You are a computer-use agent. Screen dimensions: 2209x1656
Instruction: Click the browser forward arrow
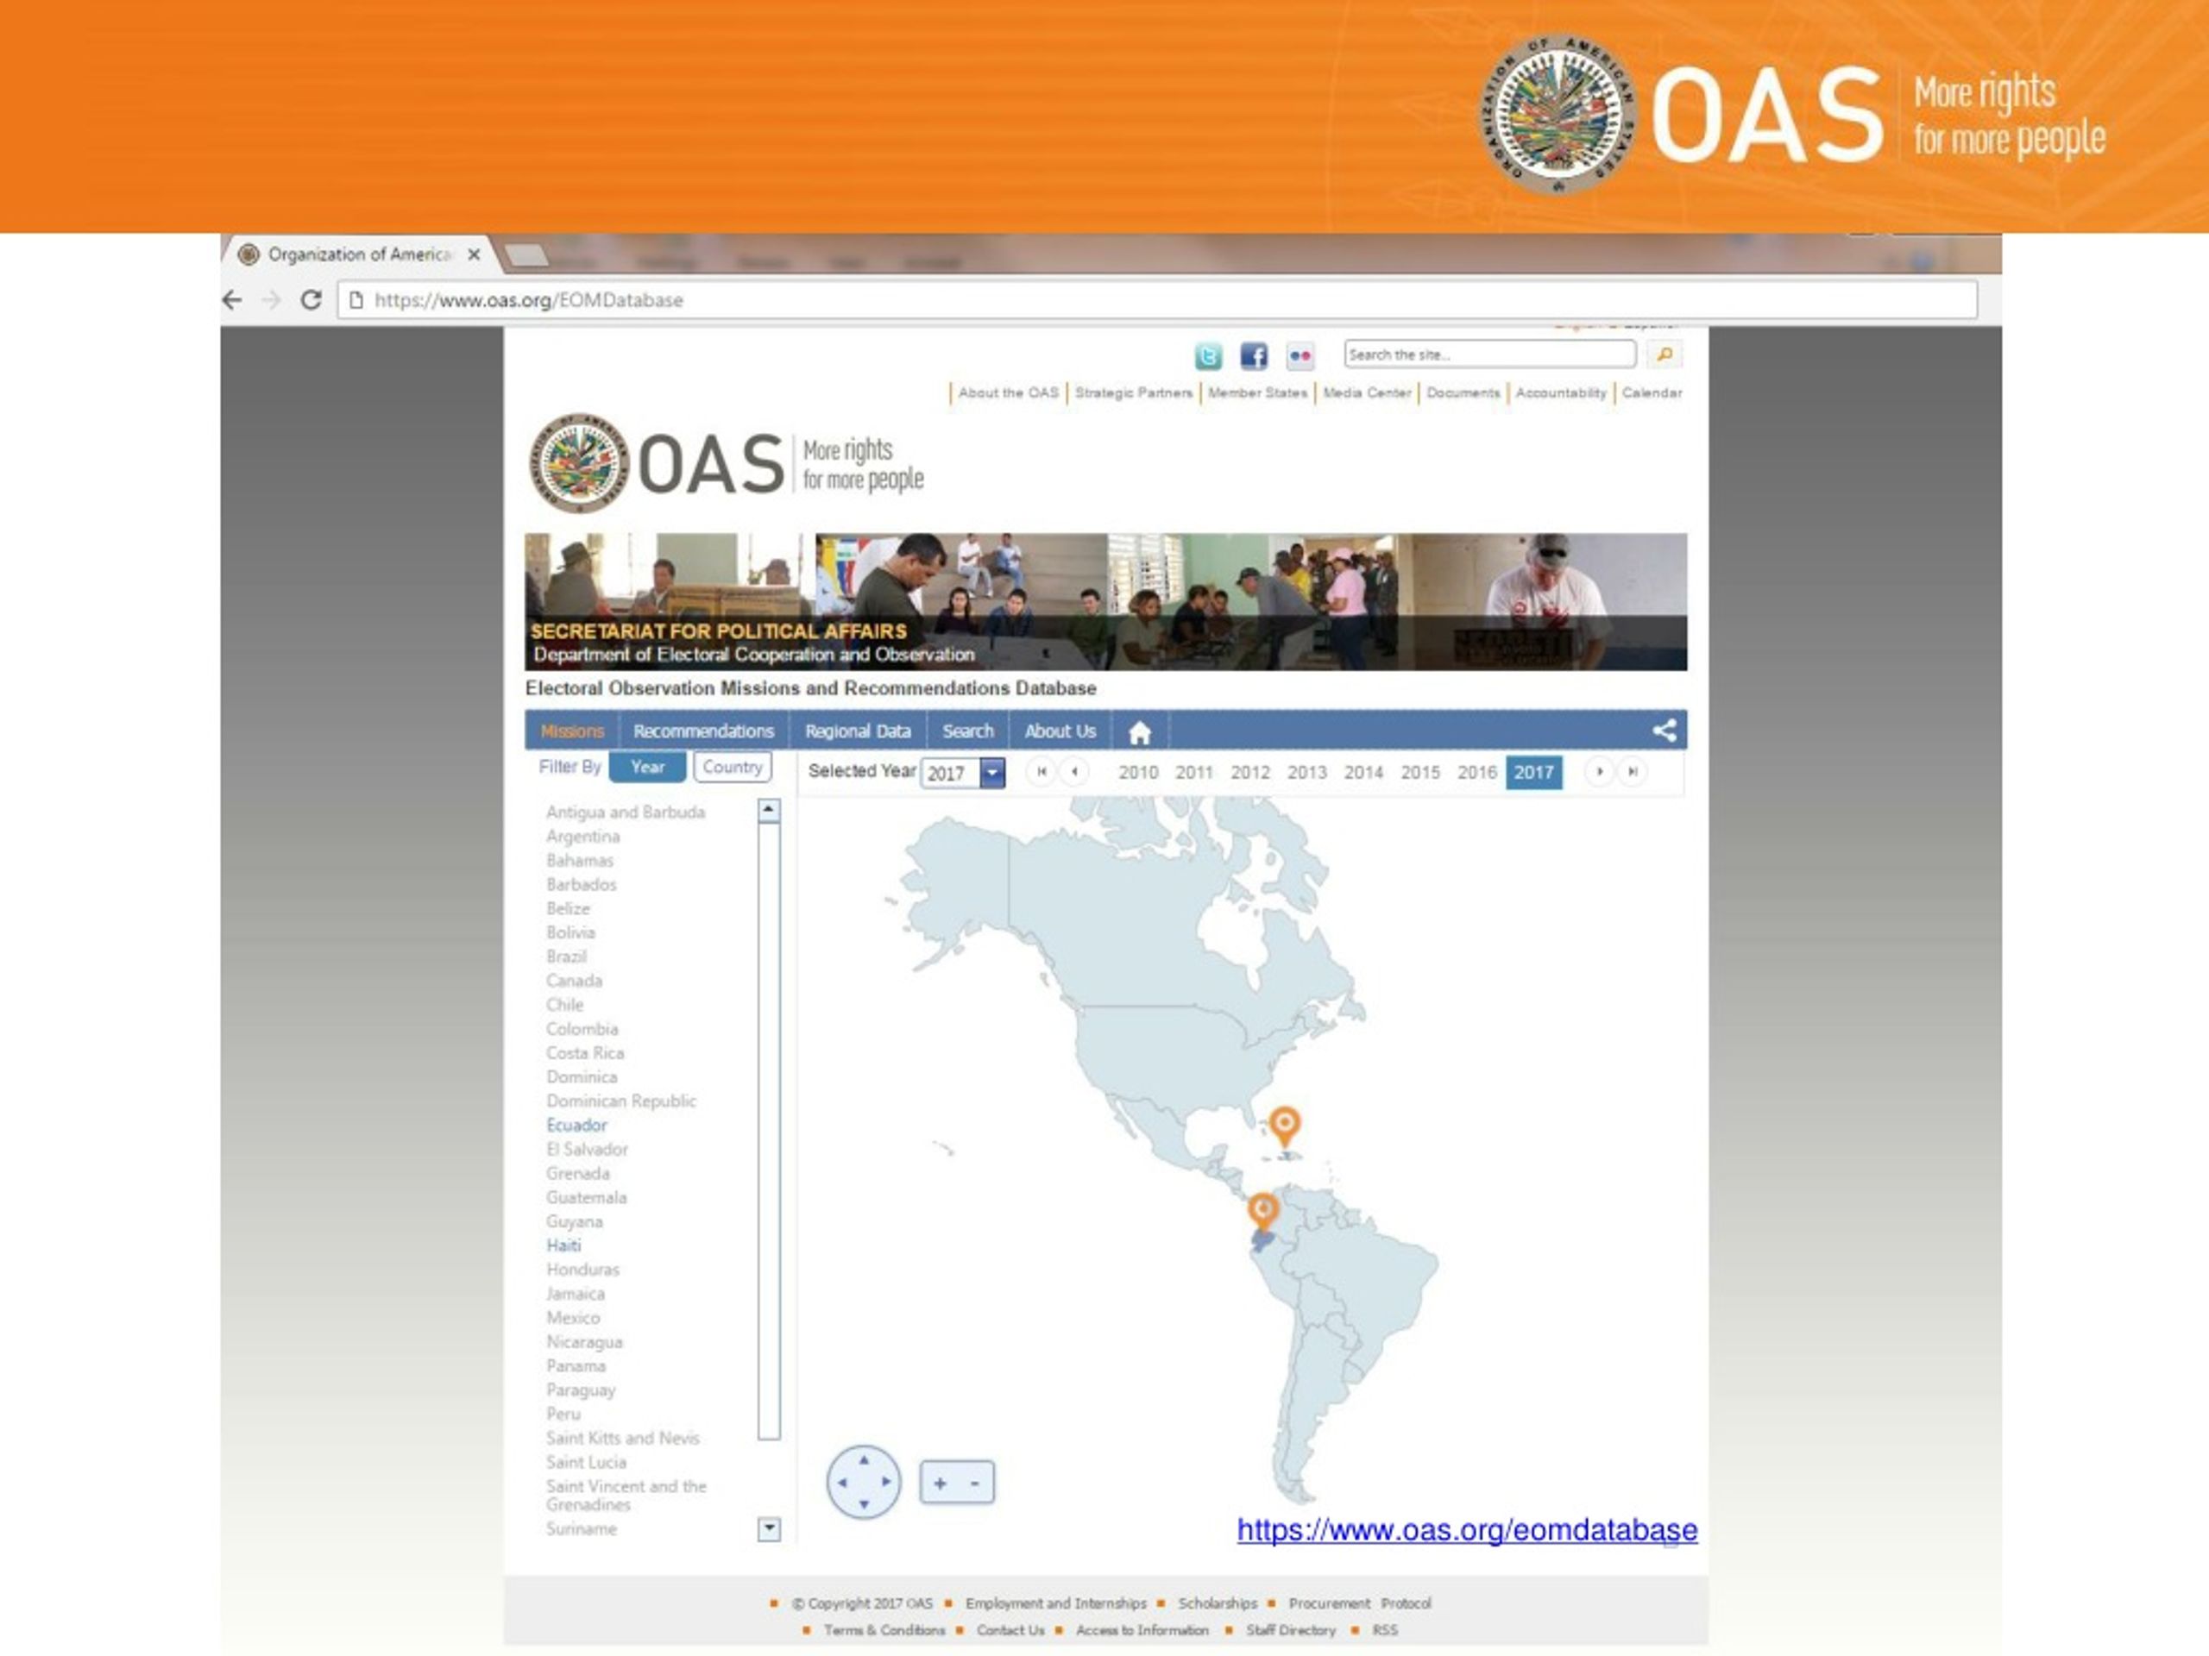(x=272, y=299)
